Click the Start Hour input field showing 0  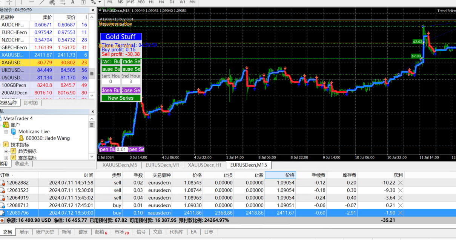pyautogui.click(x=111, y=82)
